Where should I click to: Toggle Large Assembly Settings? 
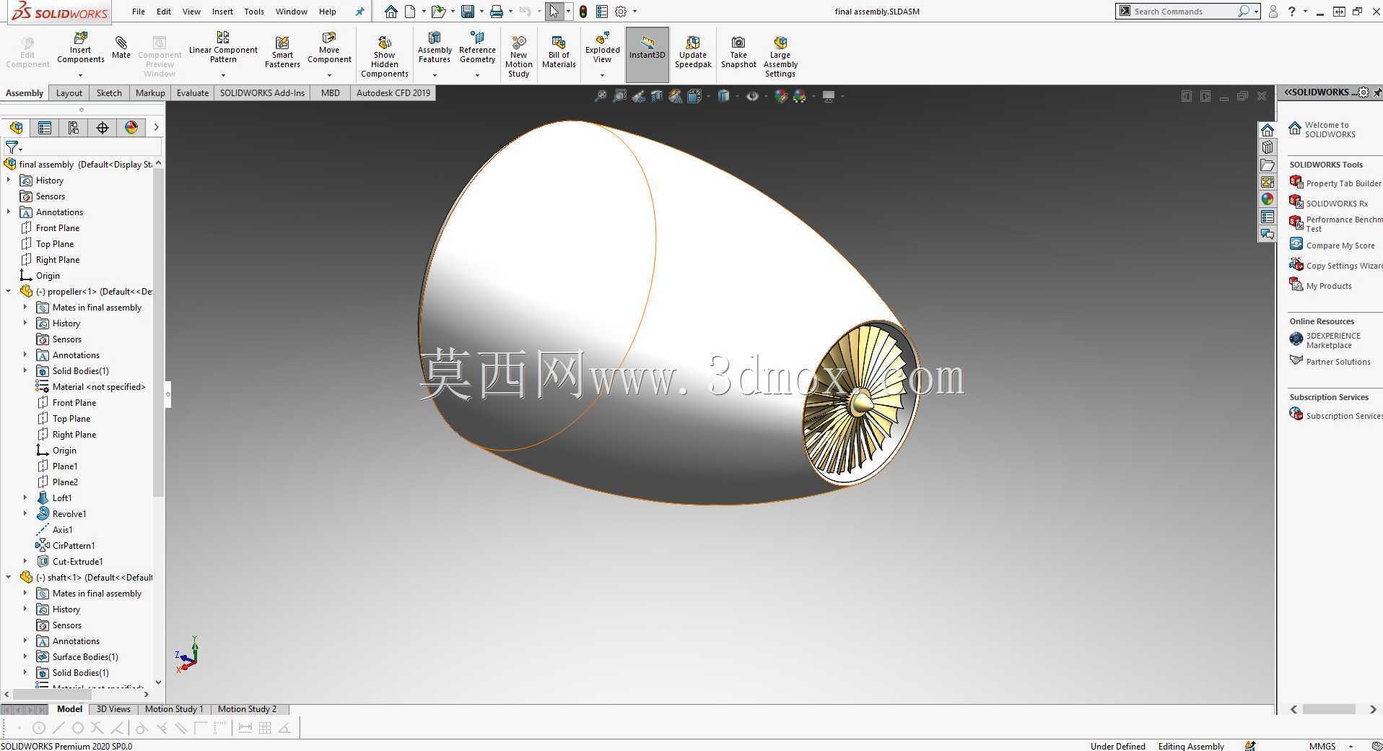pyautogui.click(x=780, y=56)
